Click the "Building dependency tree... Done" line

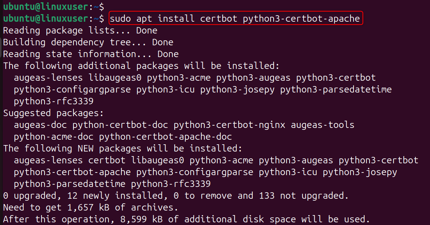pos(88,42)
